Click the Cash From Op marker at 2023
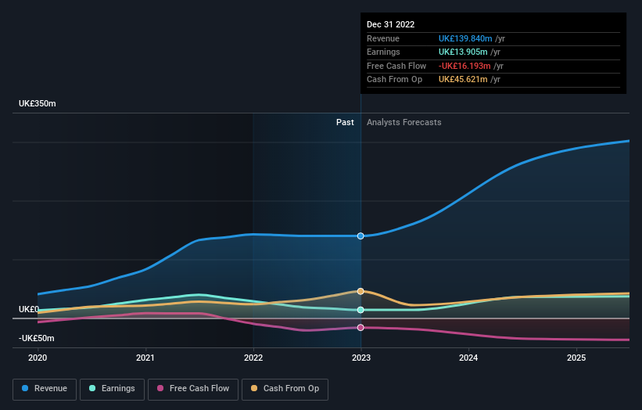642x410 pixels. coord(360,291)
